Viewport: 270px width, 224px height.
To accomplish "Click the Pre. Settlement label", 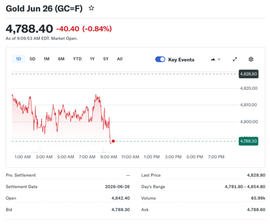I will (21, 175).
